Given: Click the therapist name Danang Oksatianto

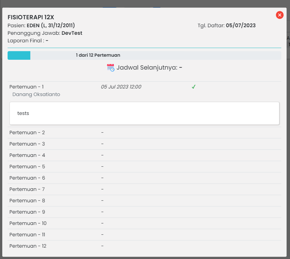Looking at the screenshot, I should (36, 95).
